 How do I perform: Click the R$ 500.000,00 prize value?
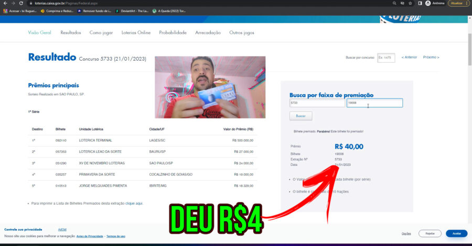[243, 141]
